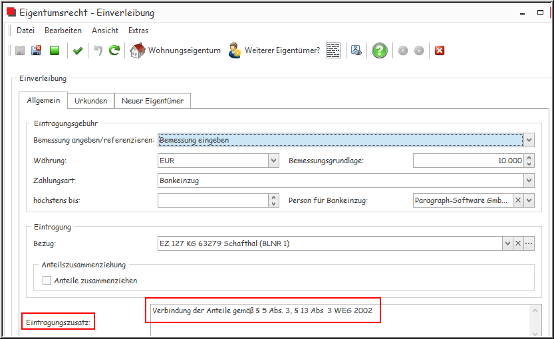This screenshot has height=339, width=554.
Task: Switch to the Urkunden tab
Action: 90,101
